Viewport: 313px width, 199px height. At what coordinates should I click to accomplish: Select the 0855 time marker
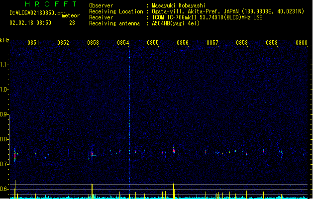(153, 42)
